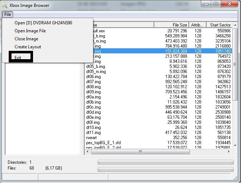Viewport: 241px width, 183px height.
Task: Open the File menu
Action: click(8, 15)
